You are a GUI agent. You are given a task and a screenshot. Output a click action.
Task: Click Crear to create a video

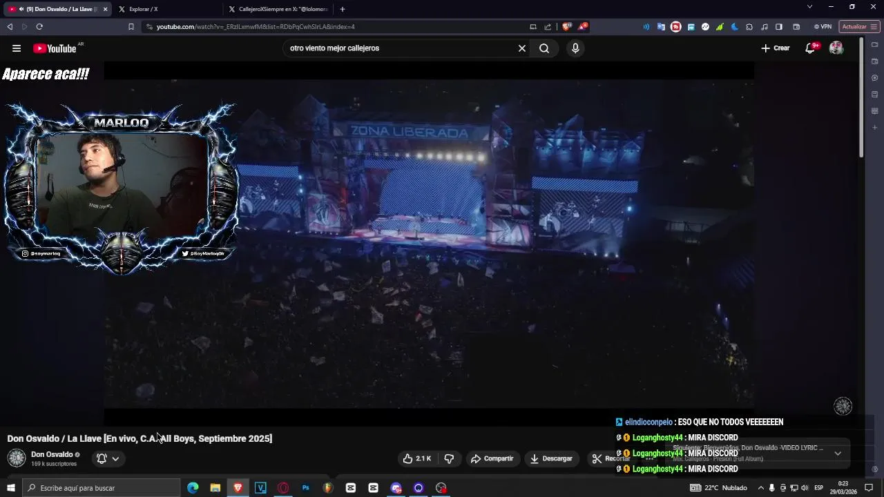coord(775,48)
